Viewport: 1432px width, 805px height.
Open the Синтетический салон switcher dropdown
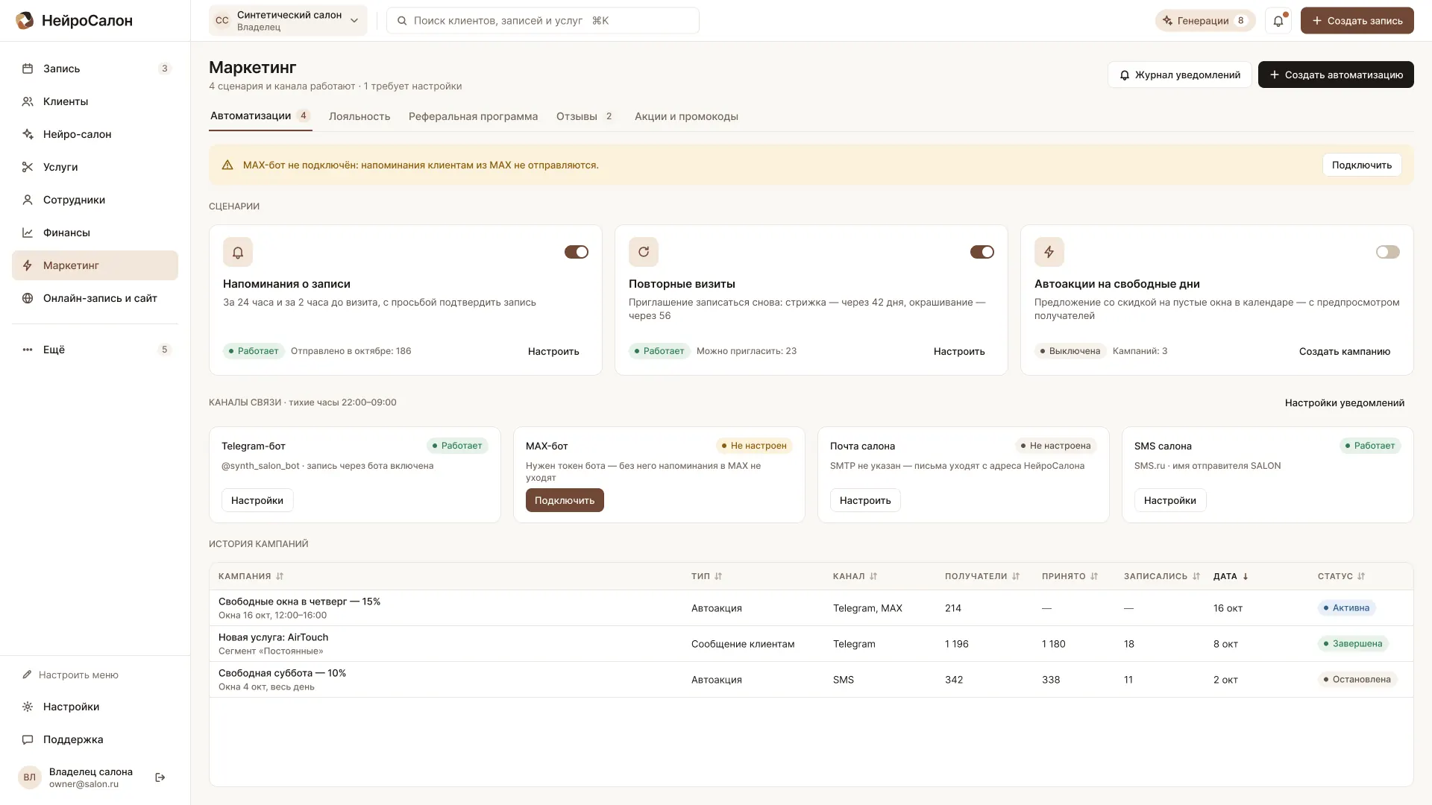[288, 21]
